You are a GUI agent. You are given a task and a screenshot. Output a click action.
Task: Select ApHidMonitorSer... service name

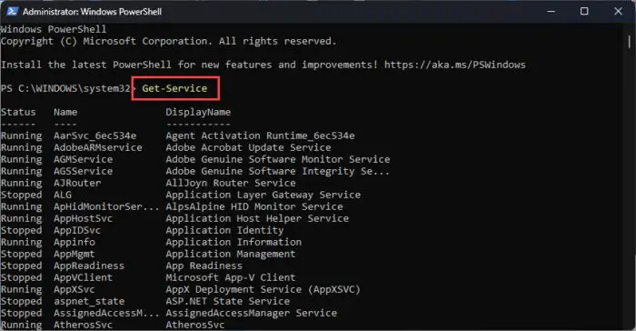coord(106,206)
